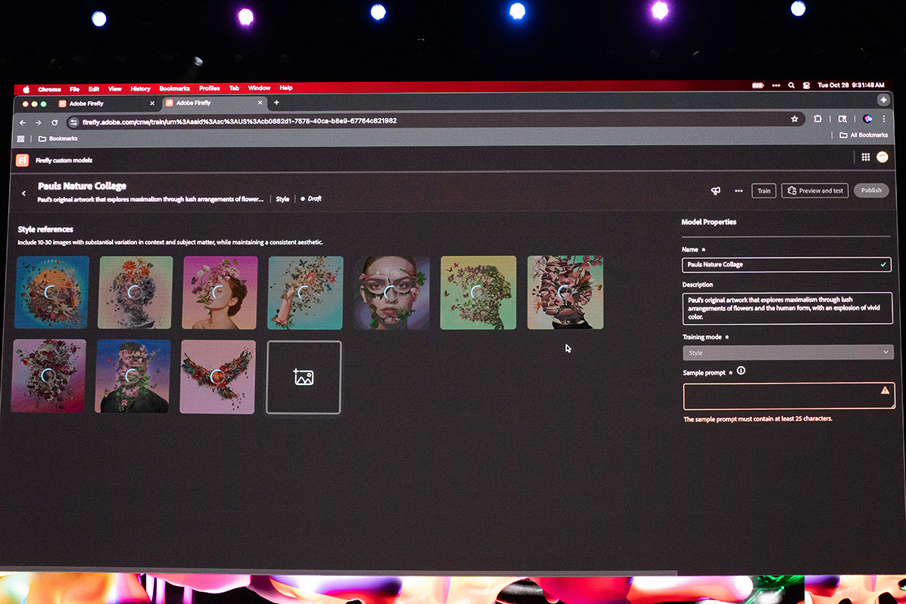The width and height of the screenshot is (906, 604).
Task: Open the Adobe apps grid menu
Action: pyautogui.click(x=866, y=157)
